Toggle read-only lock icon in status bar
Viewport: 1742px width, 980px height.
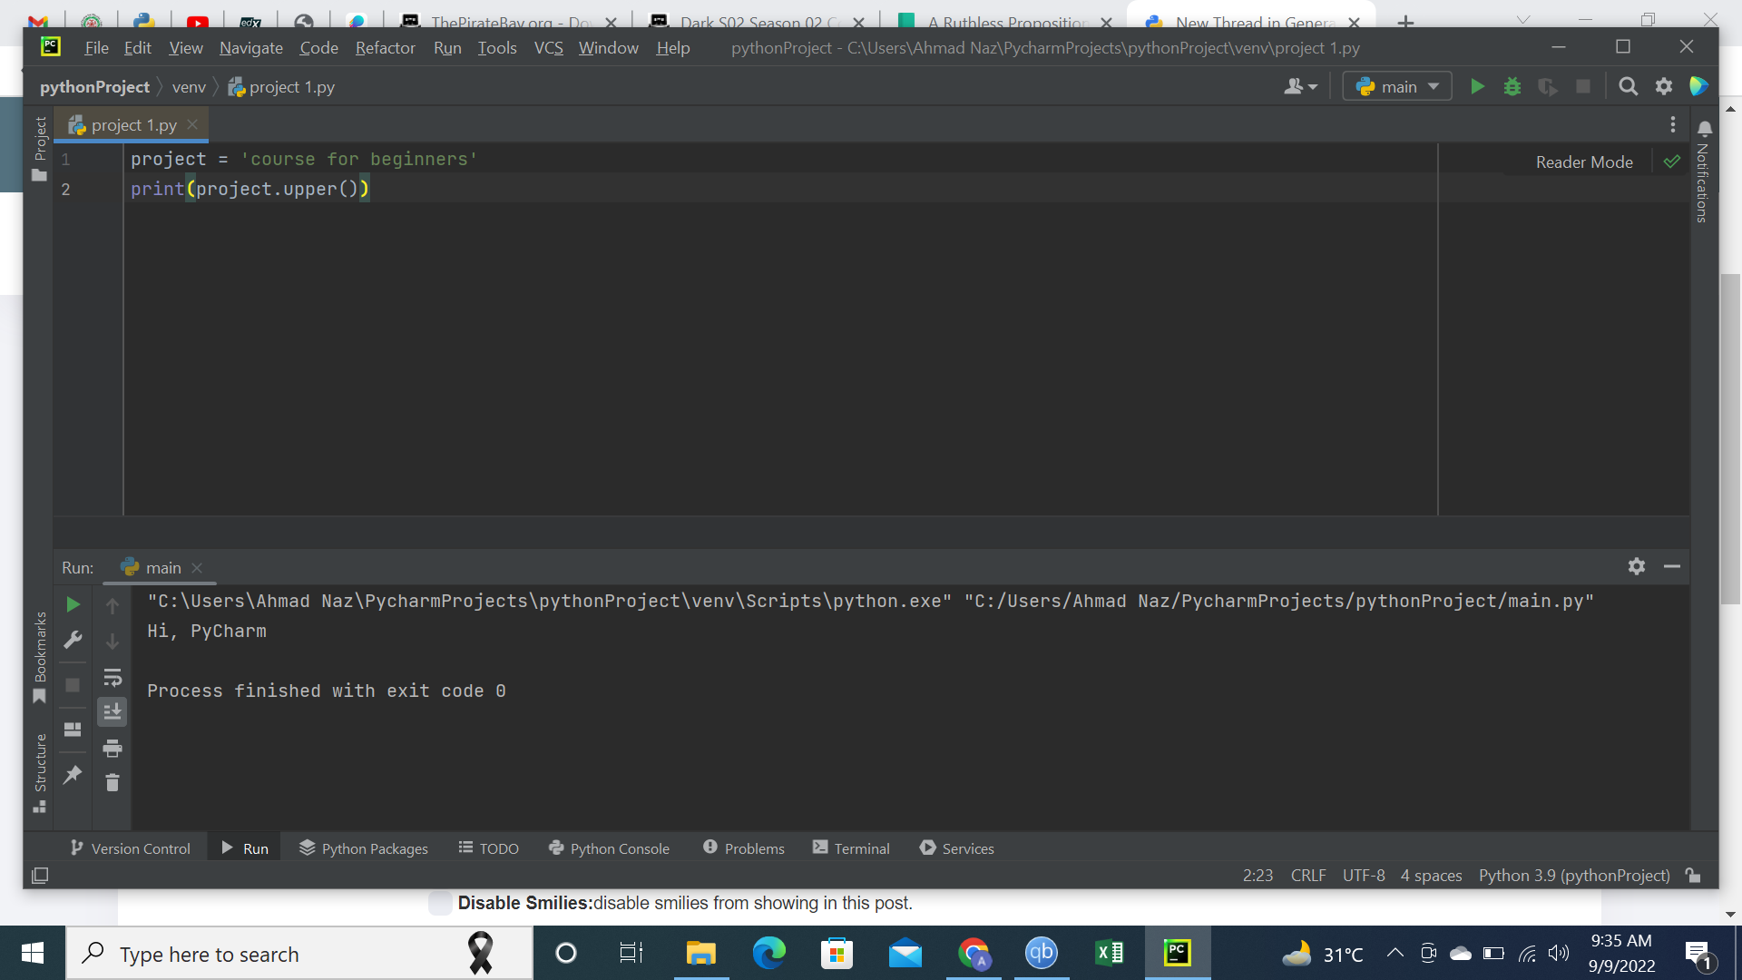[x=1693, y=876]
